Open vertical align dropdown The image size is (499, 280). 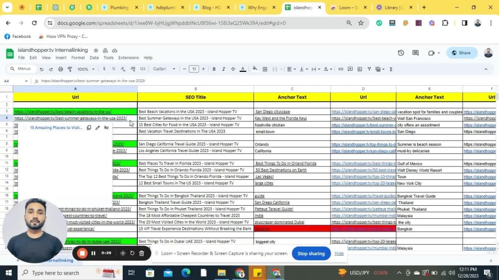(x=303, y=69)
